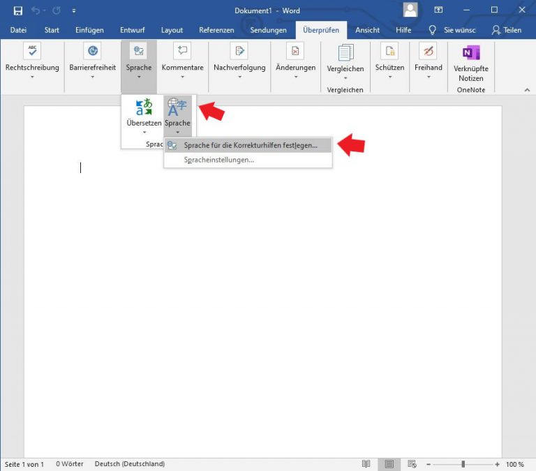Collapse the ribbon Sprache group arrow
The image size is (536, 471).
[x=139, y=77]
